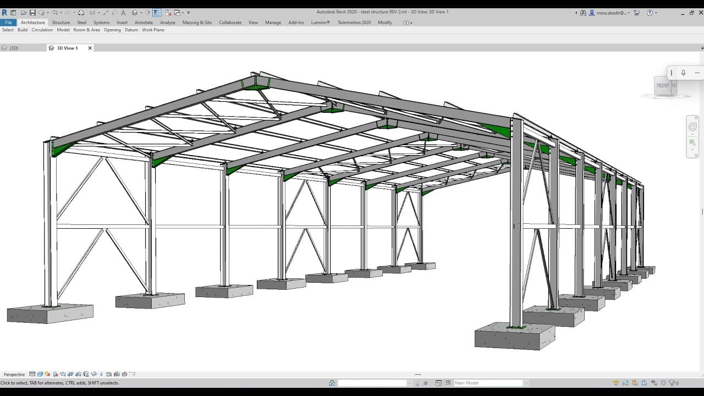Click the binoculars search icon in title bar
Screen dimensions: 704x396
583,13
